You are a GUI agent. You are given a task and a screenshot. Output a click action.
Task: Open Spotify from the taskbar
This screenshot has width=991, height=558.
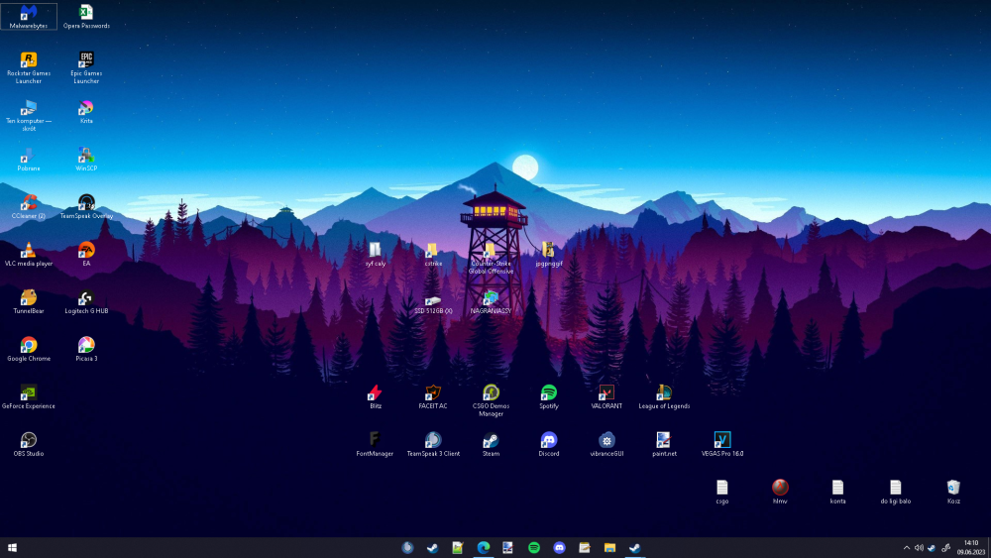pos(534,548)
